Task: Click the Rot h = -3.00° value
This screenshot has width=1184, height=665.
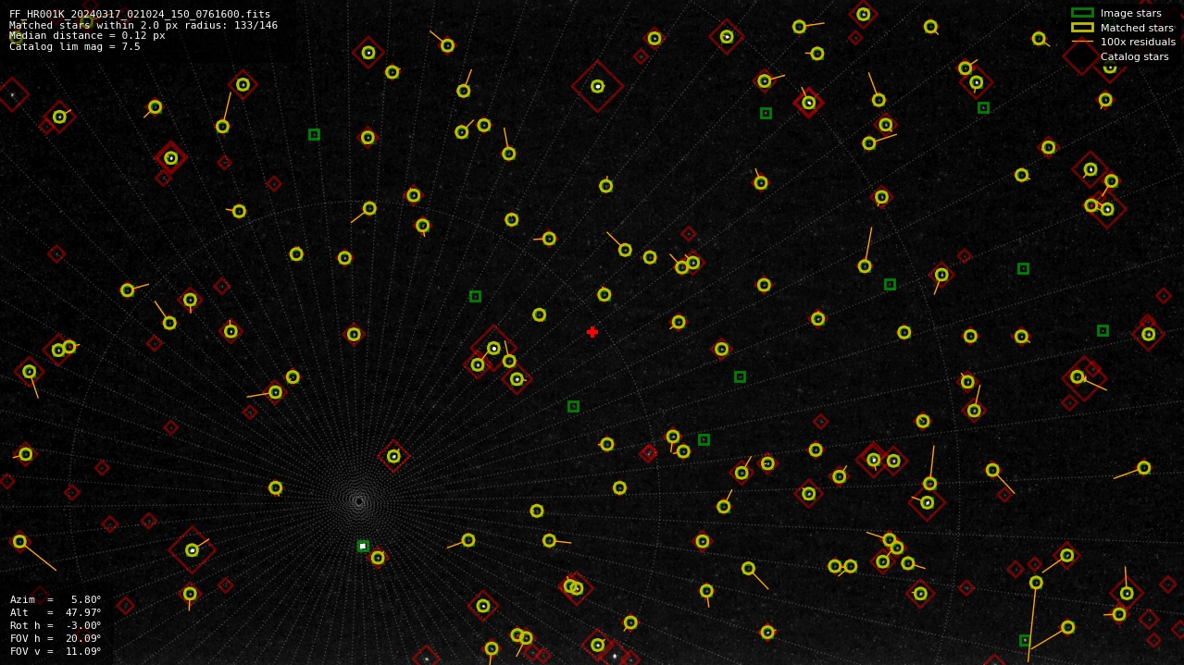Action: coord(56,625)
